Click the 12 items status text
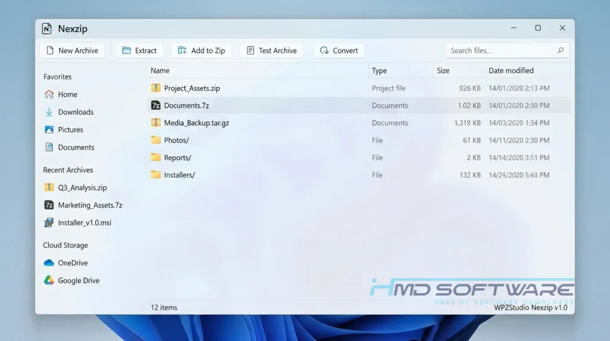610x341 pixels. coord(164,308)
